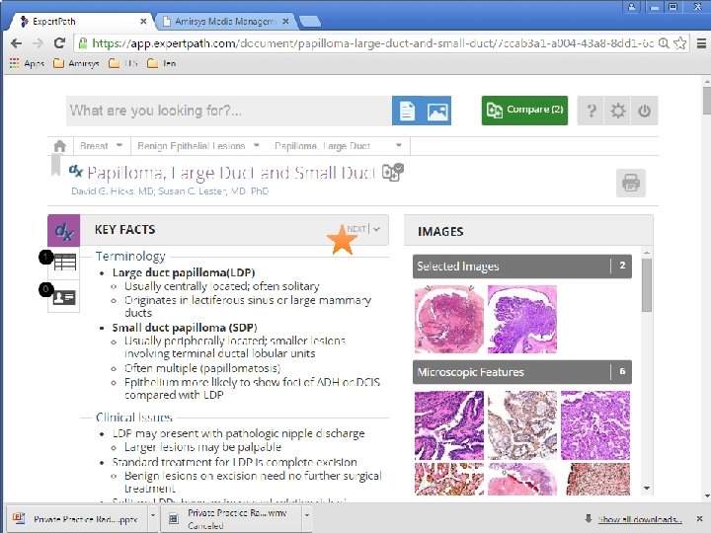
Task: Open the third Microscopic Features thumbnail
Action: tap(595, 425)
